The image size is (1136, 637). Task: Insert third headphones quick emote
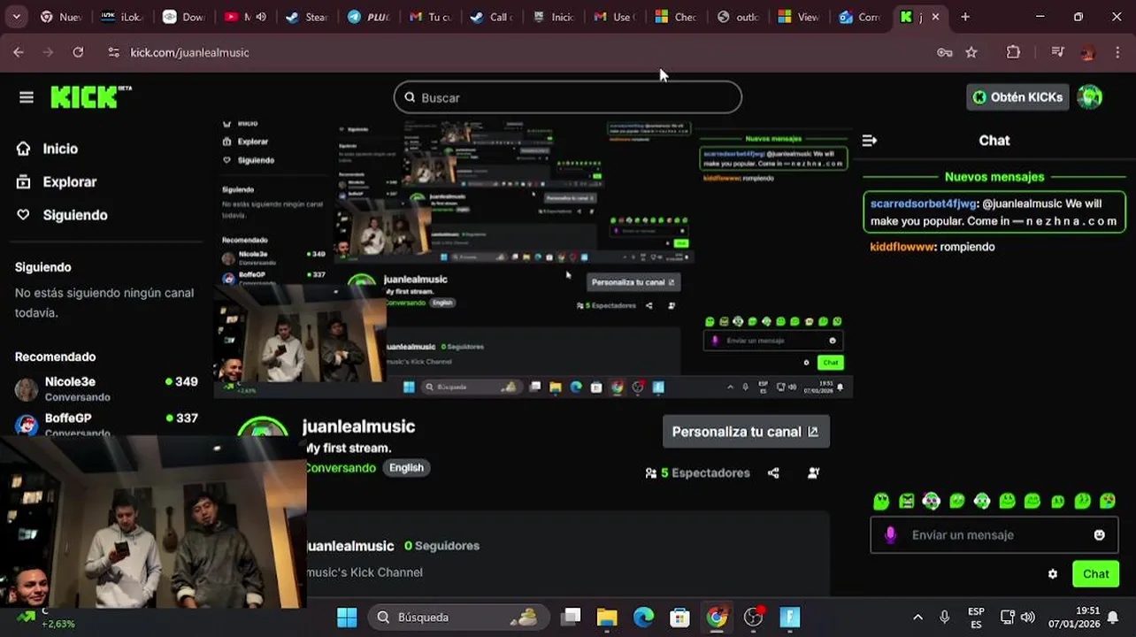932,501
